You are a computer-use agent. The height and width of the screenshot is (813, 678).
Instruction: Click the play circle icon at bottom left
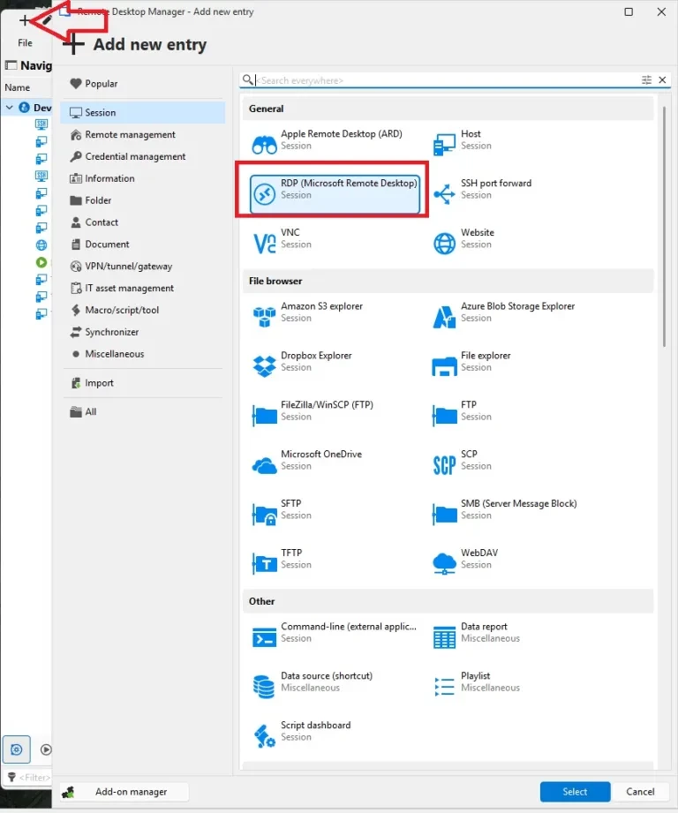pos(46,749)
